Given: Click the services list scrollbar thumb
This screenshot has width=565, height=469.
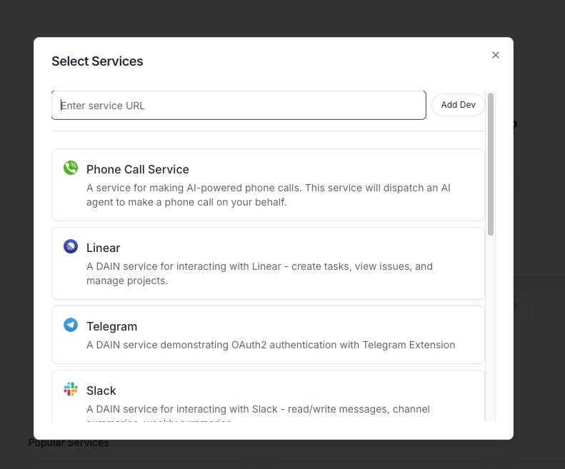Looking at the screenshot, I should [491, 164].
